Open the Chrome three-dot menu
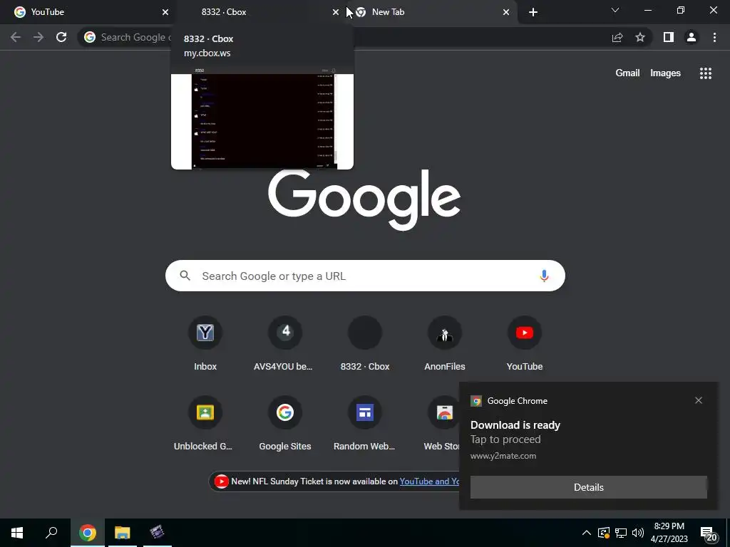This screenshot has width=730, height=547. tap(714, 37)
